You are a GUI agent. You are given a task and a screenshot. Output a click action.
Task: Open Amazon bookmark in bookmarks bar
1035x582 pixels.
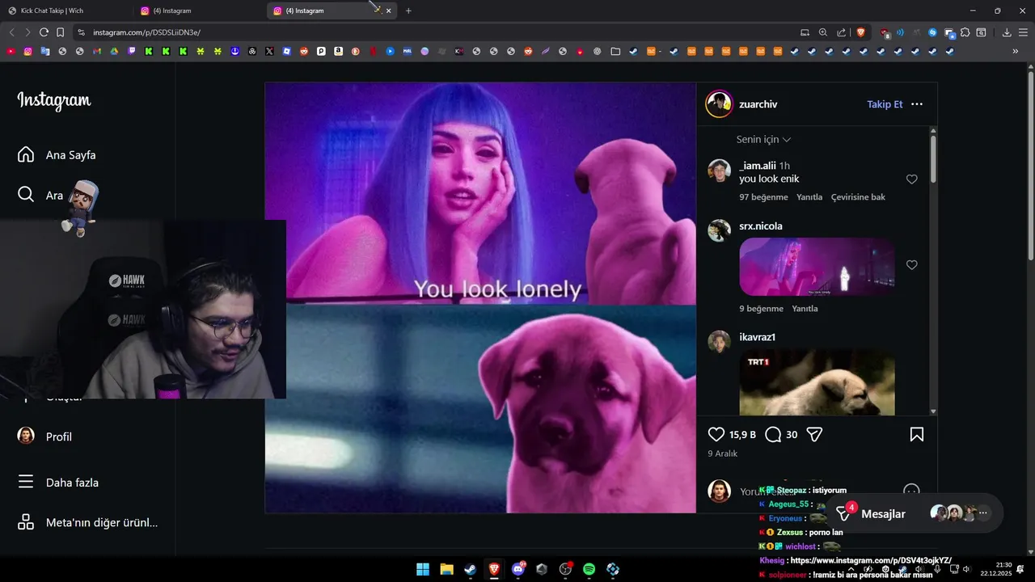tap(338, 51)
